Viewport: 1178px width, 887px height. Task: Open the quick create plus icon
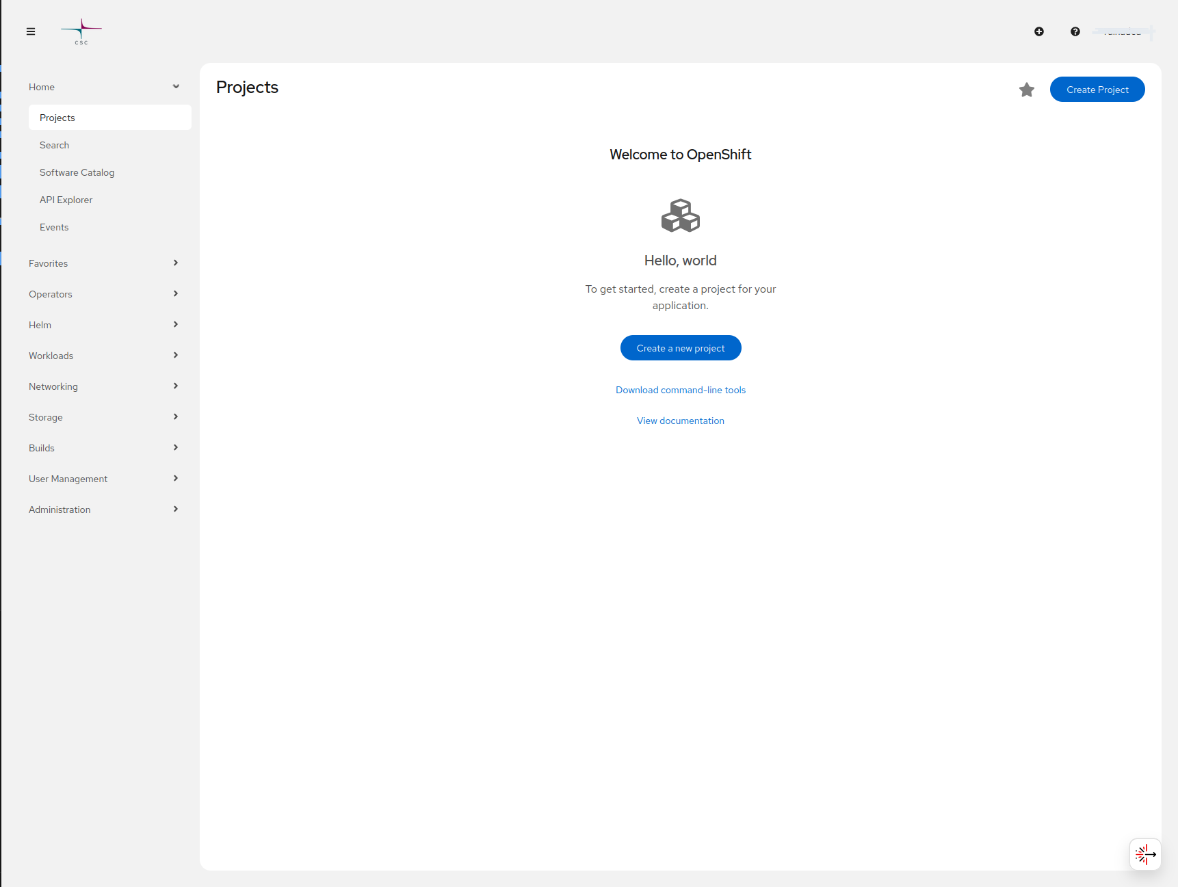coord(1039,31)
